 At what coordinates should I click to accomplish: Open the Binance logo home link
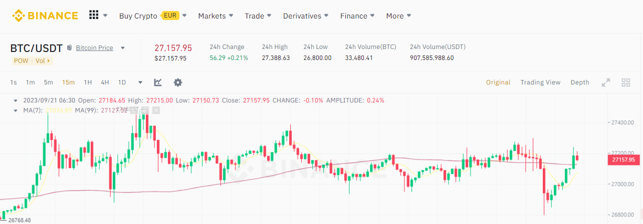45,15
